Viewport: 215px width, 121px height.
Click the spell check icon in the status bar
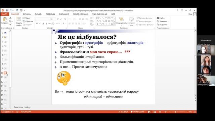click(x=17, y=112)
